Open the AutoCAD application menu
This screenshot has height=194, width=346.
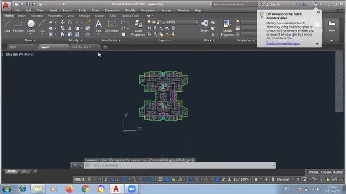click(x=6, y=5)
